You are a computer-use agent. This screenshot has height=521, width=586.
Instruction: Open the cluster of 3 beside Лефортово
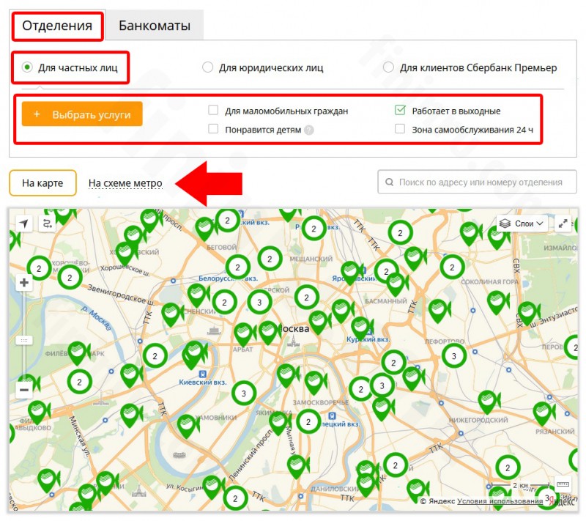[x=454, y=356]
